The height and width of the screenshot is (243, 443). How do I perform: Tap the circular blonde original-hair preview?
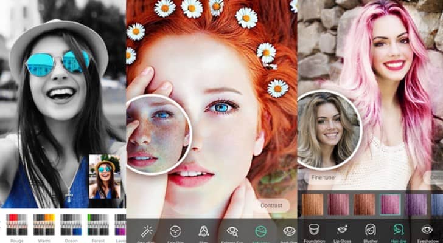pyautogui.click(x=329, y=130)
